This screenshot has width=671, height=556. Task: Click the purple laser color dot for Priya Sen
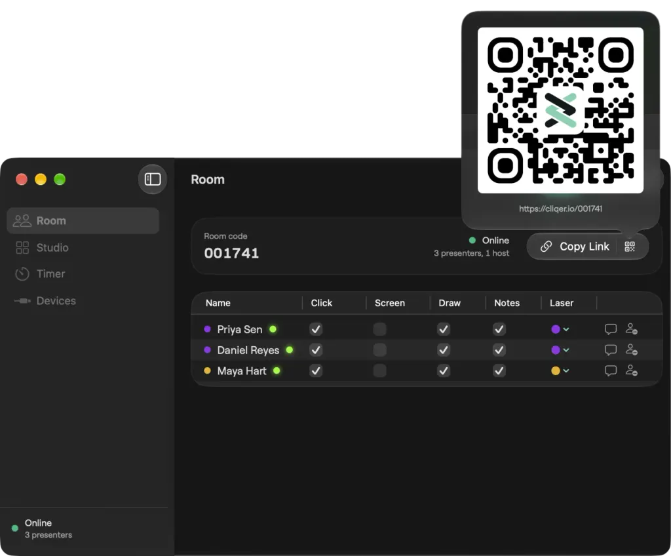point(556,329)
